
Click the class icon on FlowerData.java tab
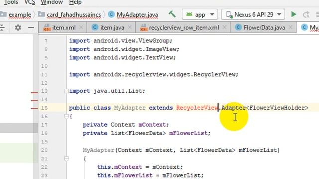click(238, 27)
